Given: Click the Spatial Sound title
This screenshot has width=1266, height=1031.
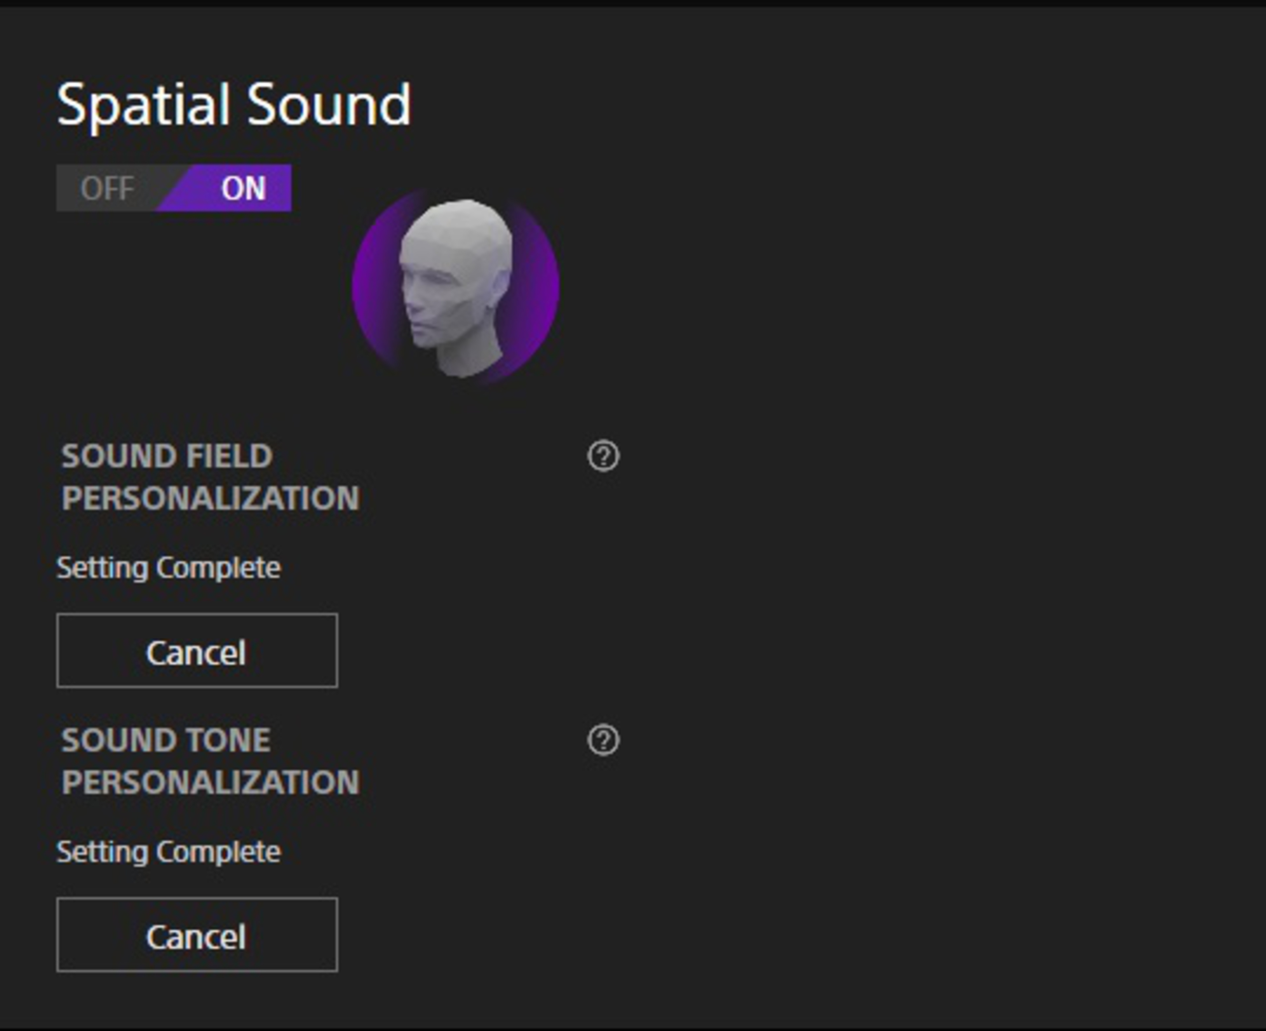Looking at the screenshot, I should pyautogui.click(x=233, y=105).
